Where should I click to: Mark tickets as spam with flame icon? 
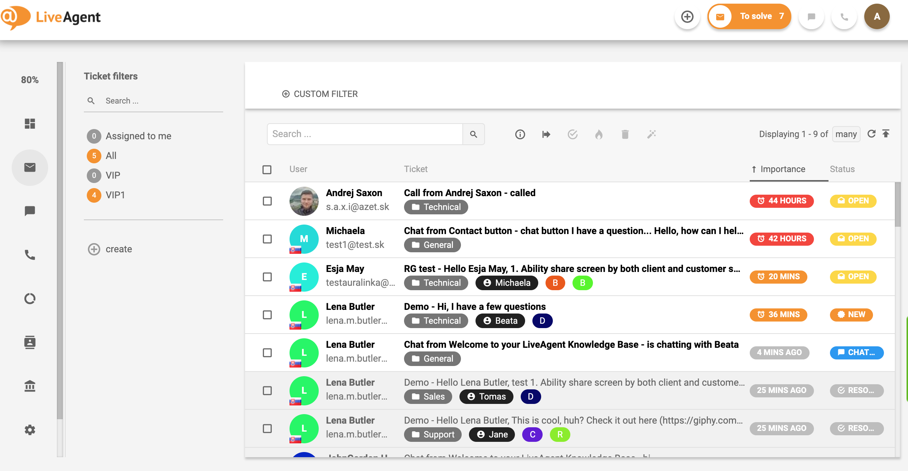(599, 134)
